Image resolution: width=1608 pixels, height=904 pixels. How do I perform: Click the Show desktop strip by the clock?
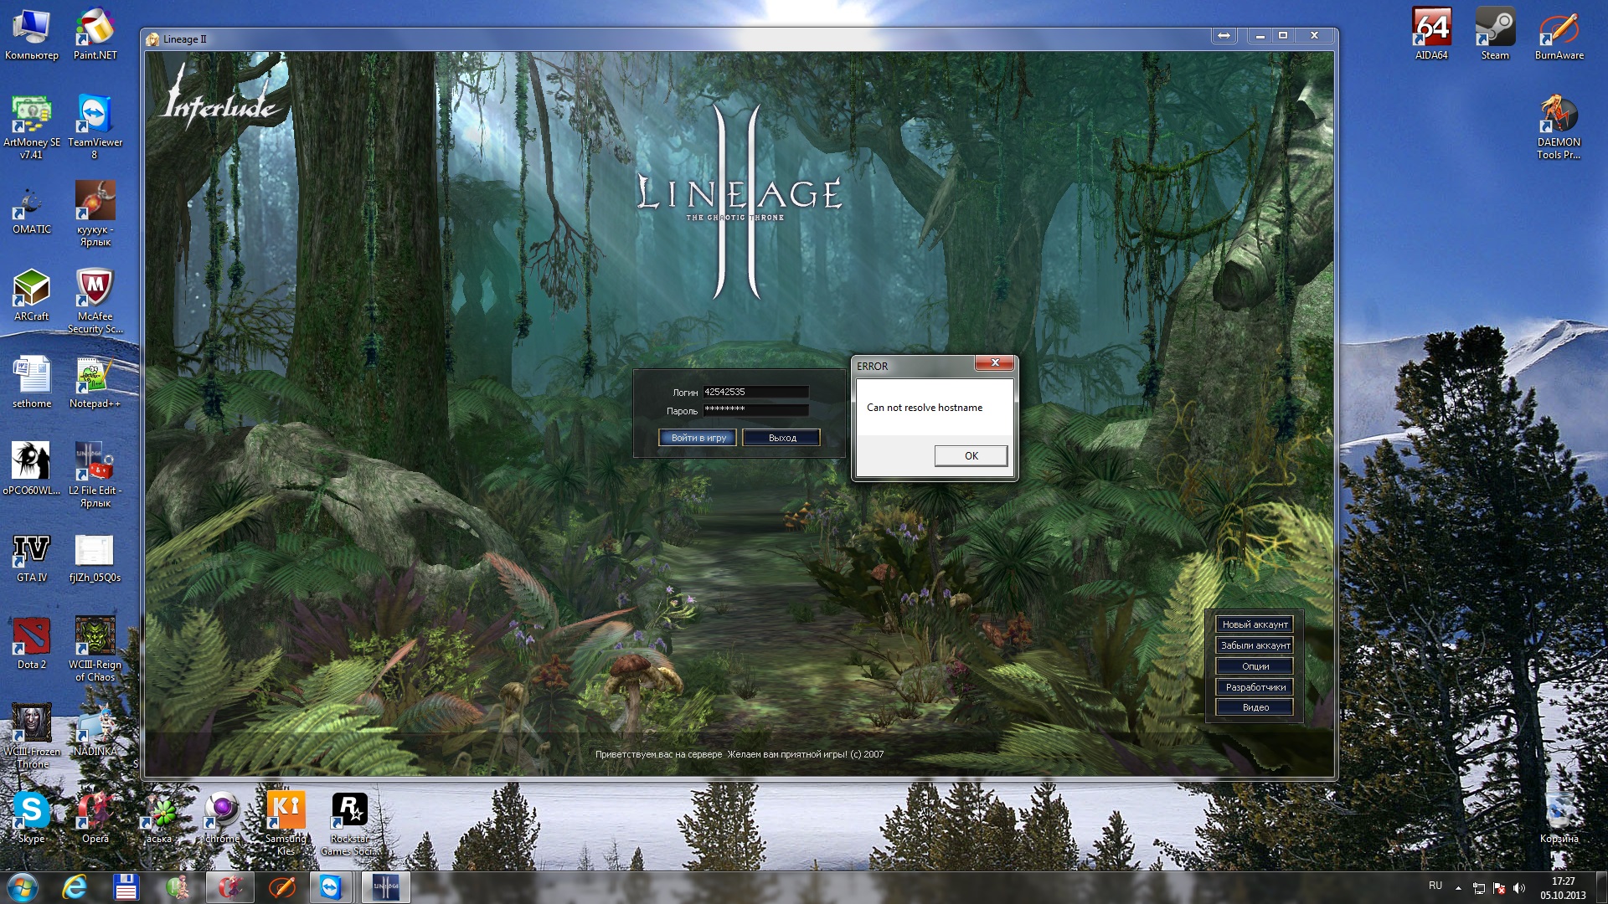[x=1601, y=887]
